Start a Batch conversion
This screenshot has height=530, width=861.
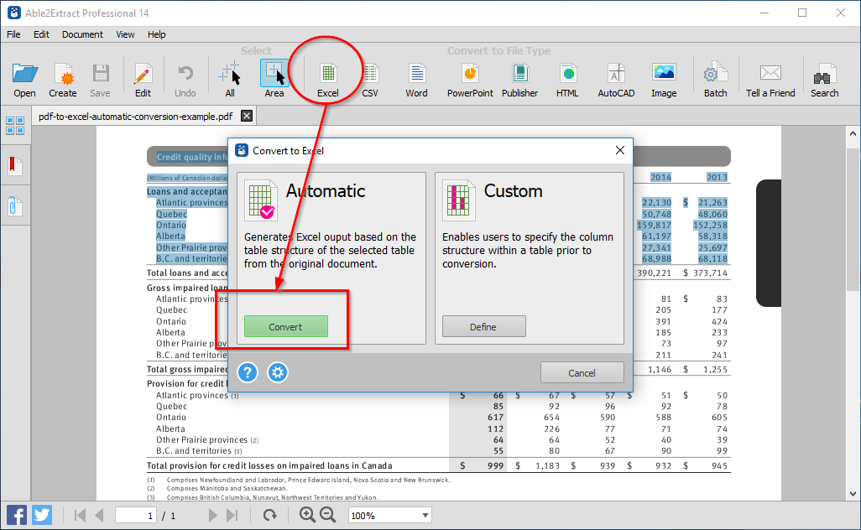[x=715, y=77]
